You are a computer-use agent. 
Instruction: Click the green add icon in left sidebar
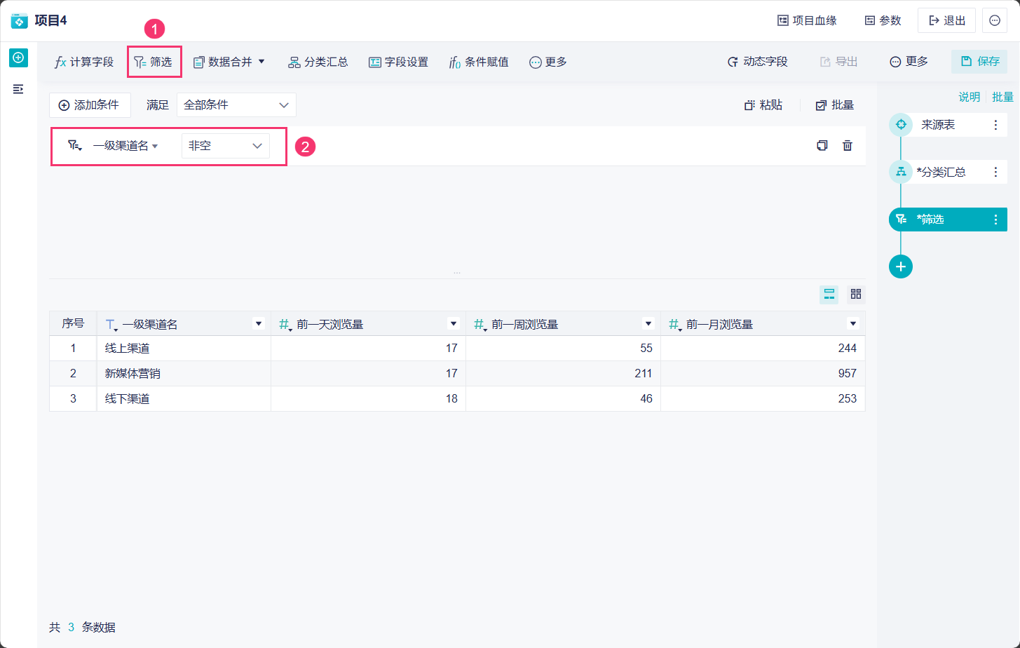tap(19, 58)
